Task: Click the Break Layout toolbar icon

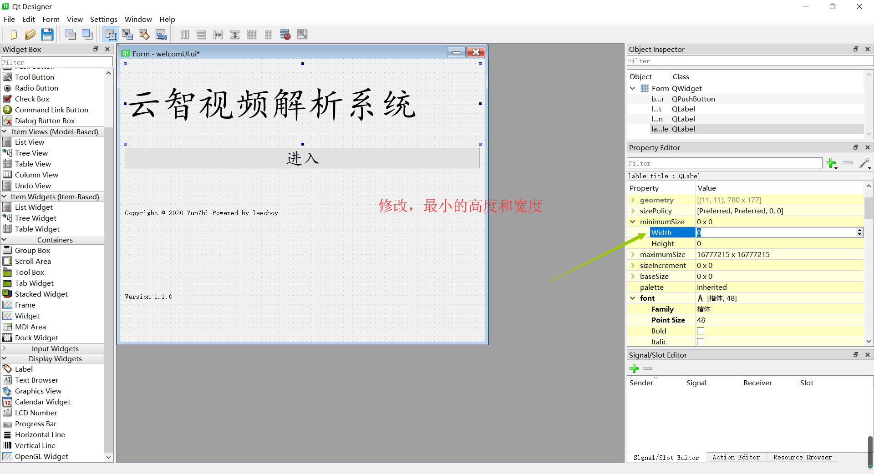Action: 285,35
